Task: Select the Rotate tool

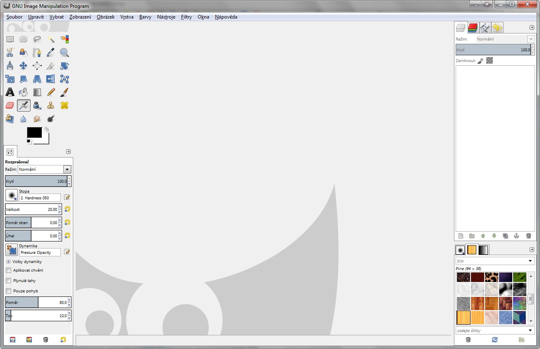Action: [x=65, y=66]
